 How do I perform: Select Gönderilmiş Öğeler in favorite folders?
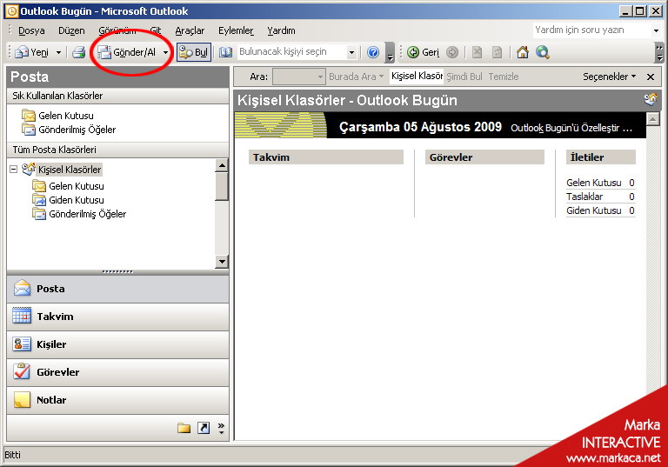69,130
